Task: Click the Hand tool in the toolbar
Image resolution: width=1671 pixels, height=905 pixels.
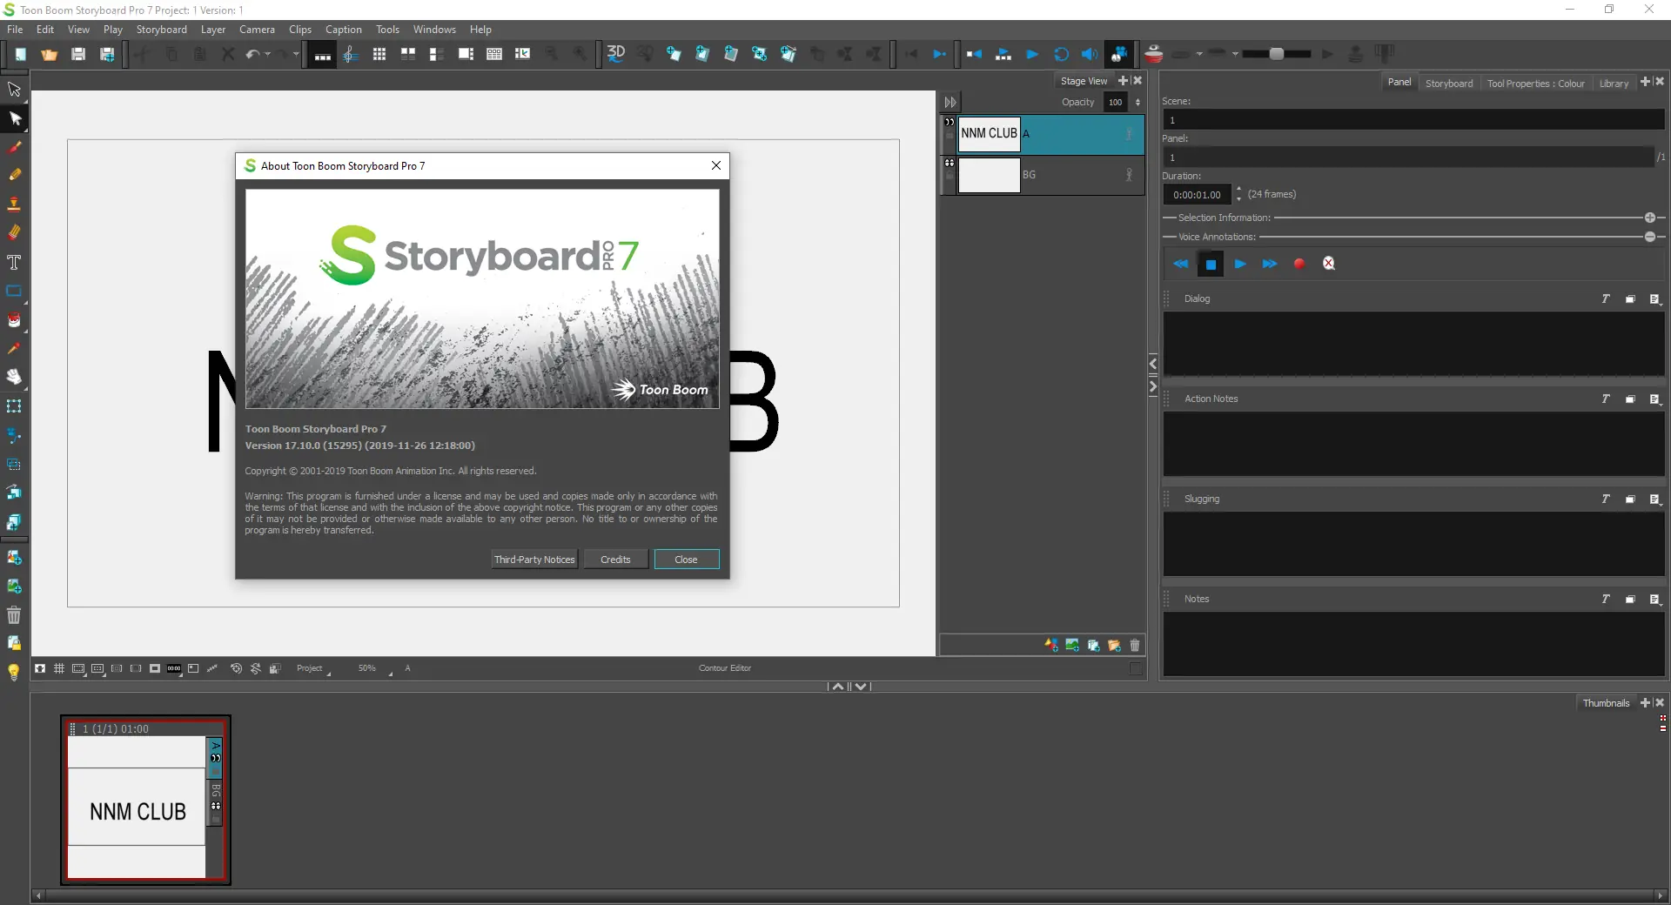Action: click(15, 378)
